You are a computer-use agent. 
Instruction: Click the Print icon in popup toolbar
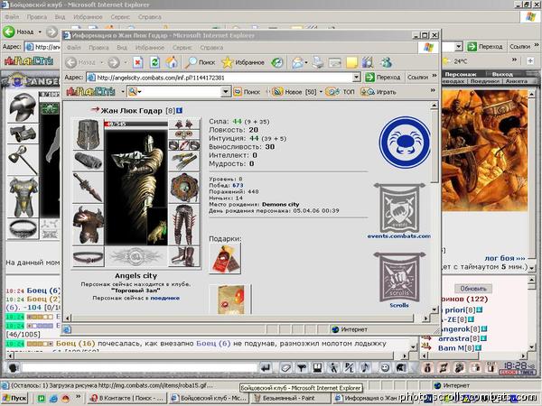click(x=318, y=62)
